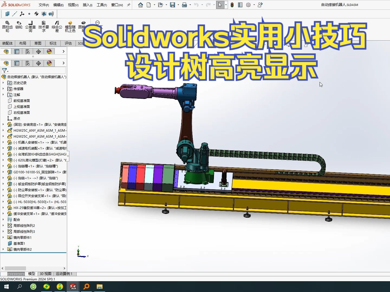Open the 工具(T) menu
Image resolution: width=390 pixels, height=292 pixels.
(102, 5)
